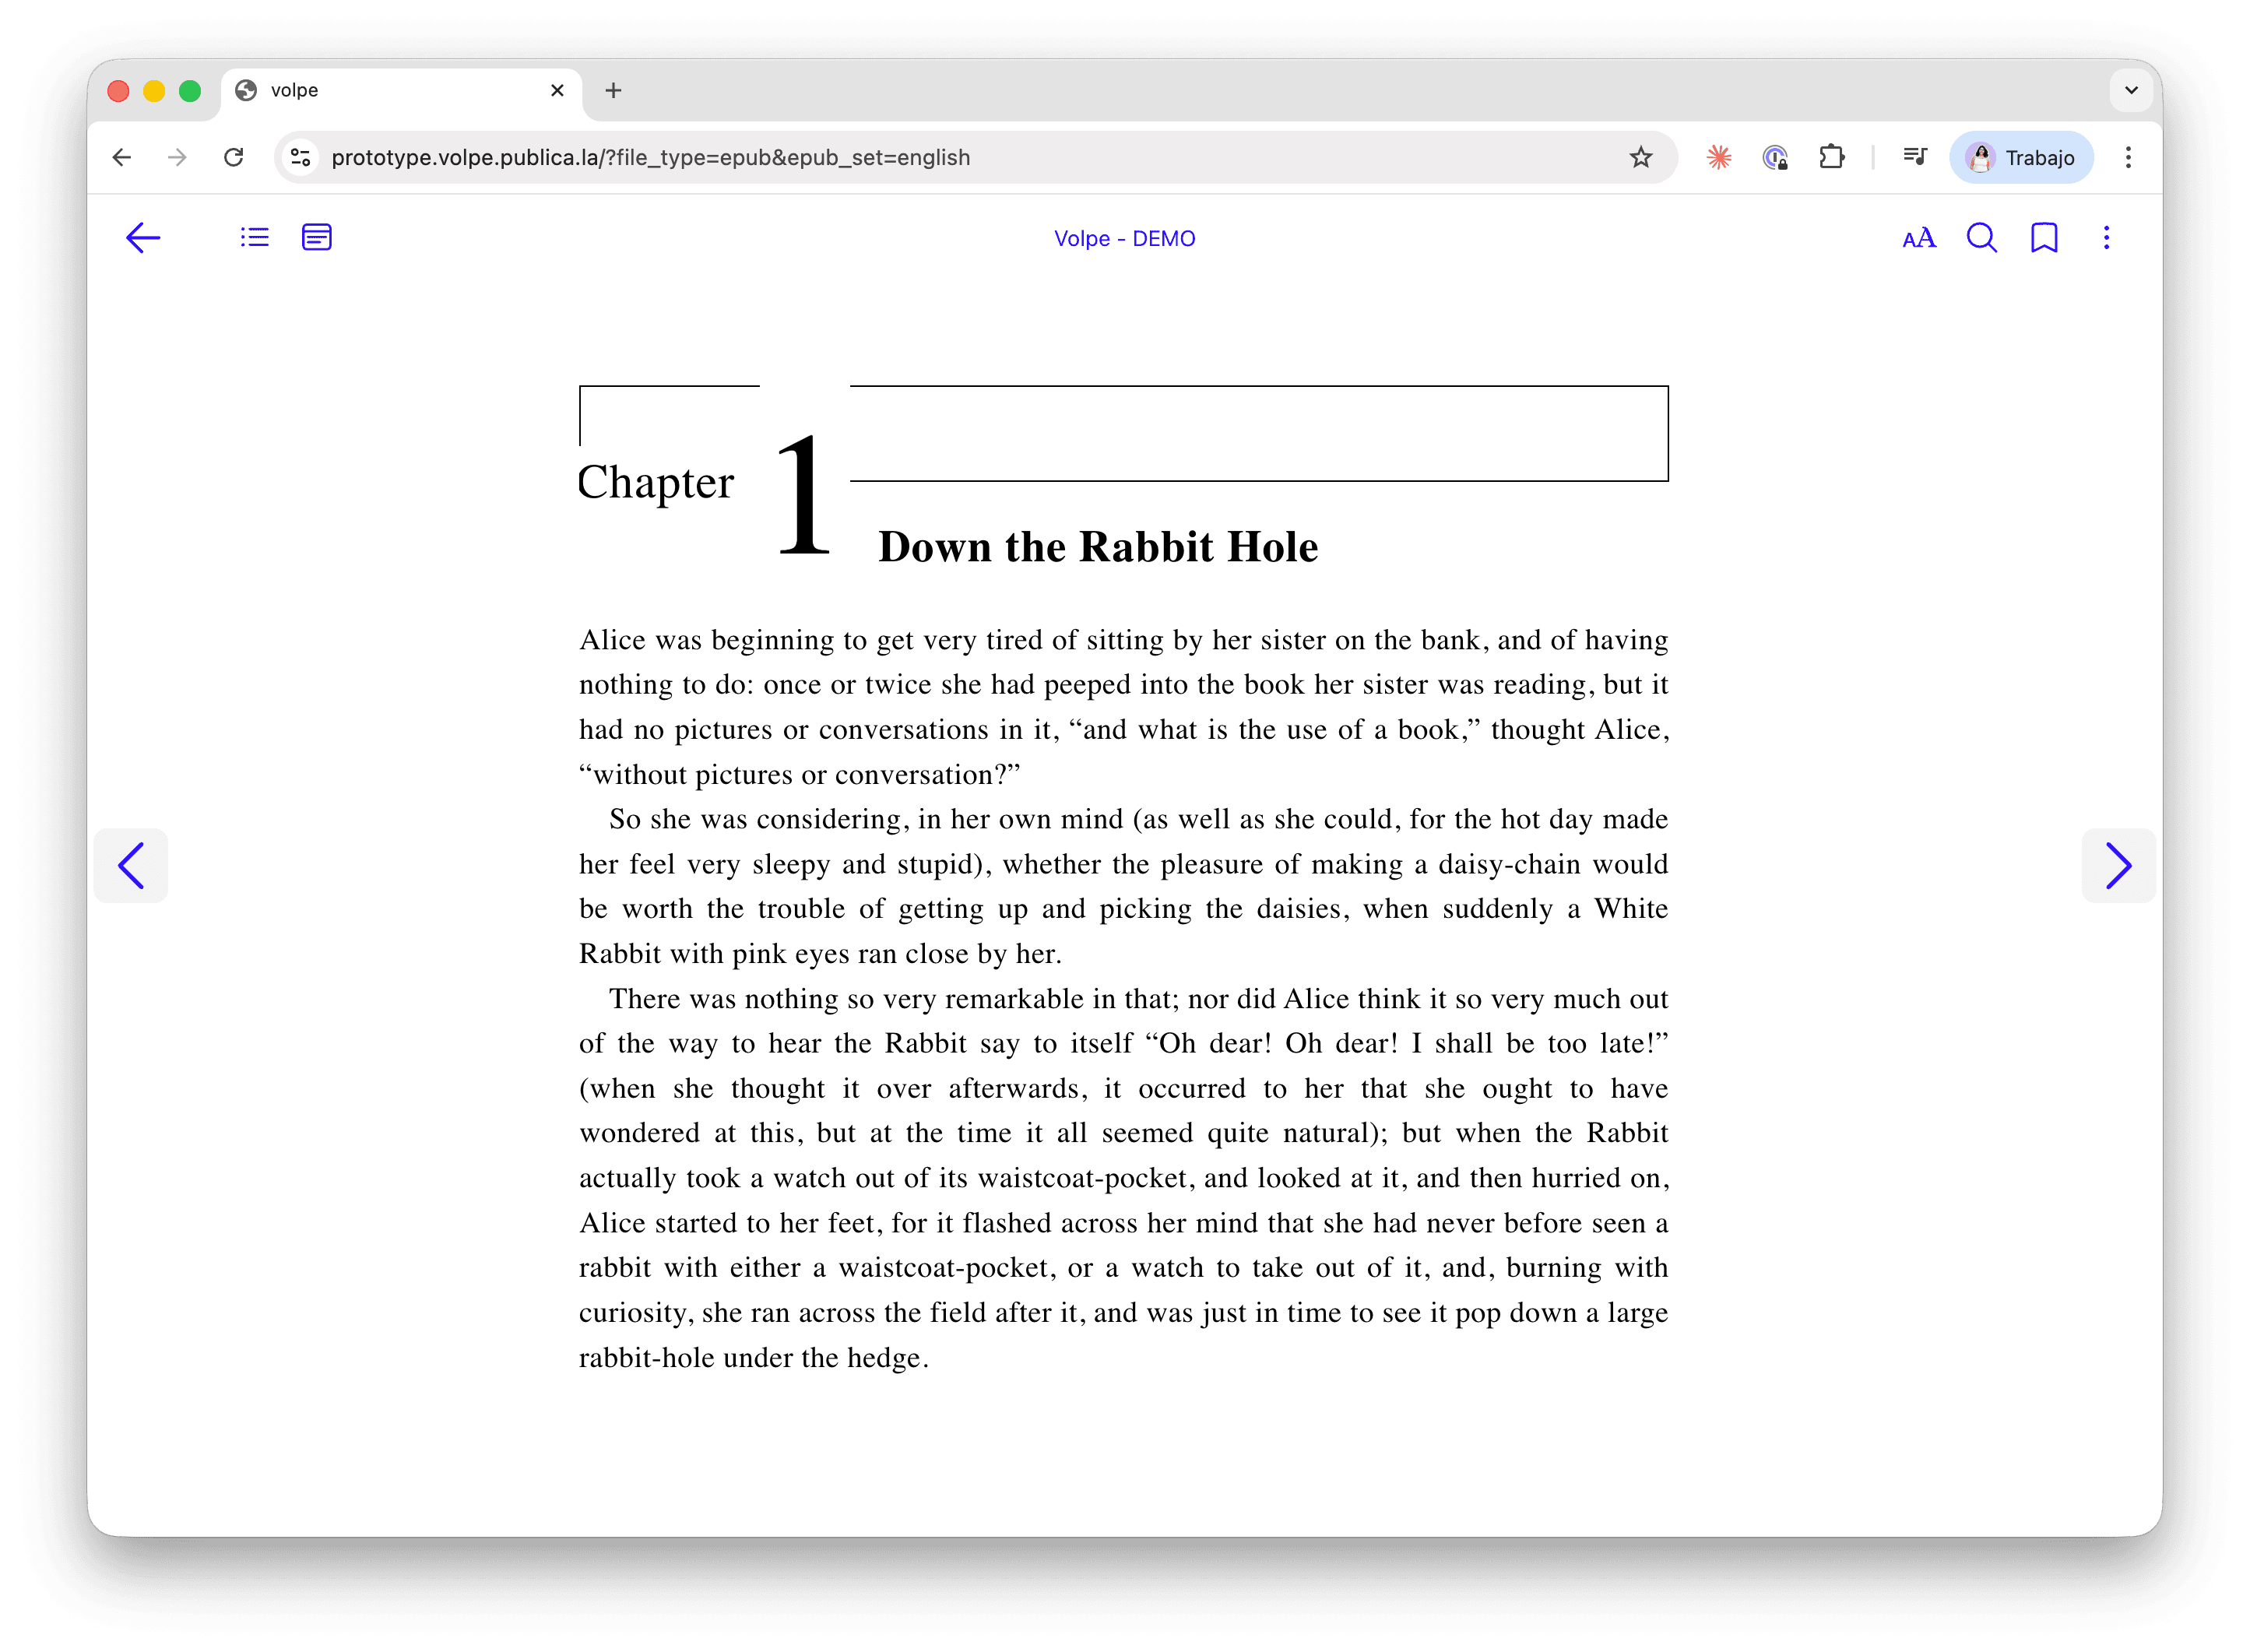The width and height of the screenshot is (2250, 1652).
Task: Open the extension with the lock badge
Action: 1775,157
